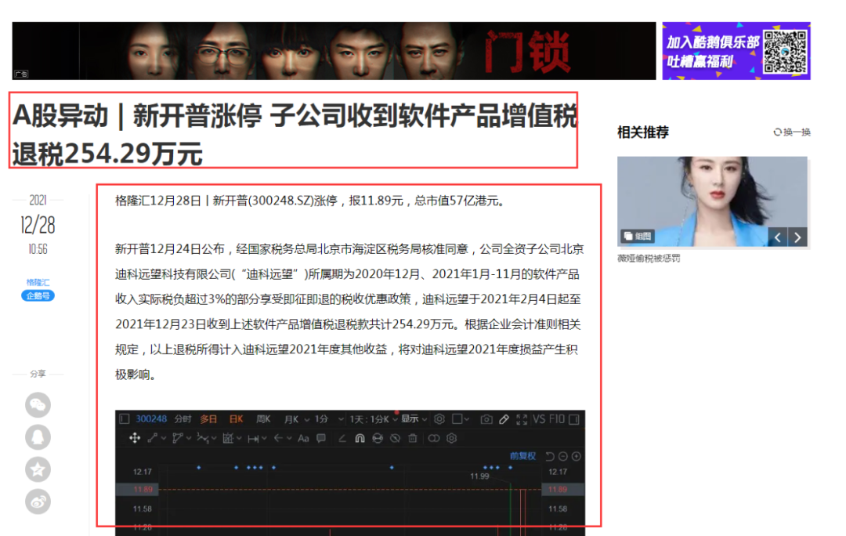Open drawing toolbar settings gear
846x536 pixels.
click(452, 438)
